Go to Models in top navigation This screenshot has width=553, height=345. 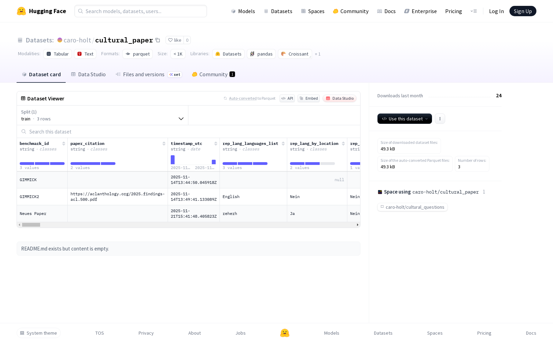tap(243, 11)
